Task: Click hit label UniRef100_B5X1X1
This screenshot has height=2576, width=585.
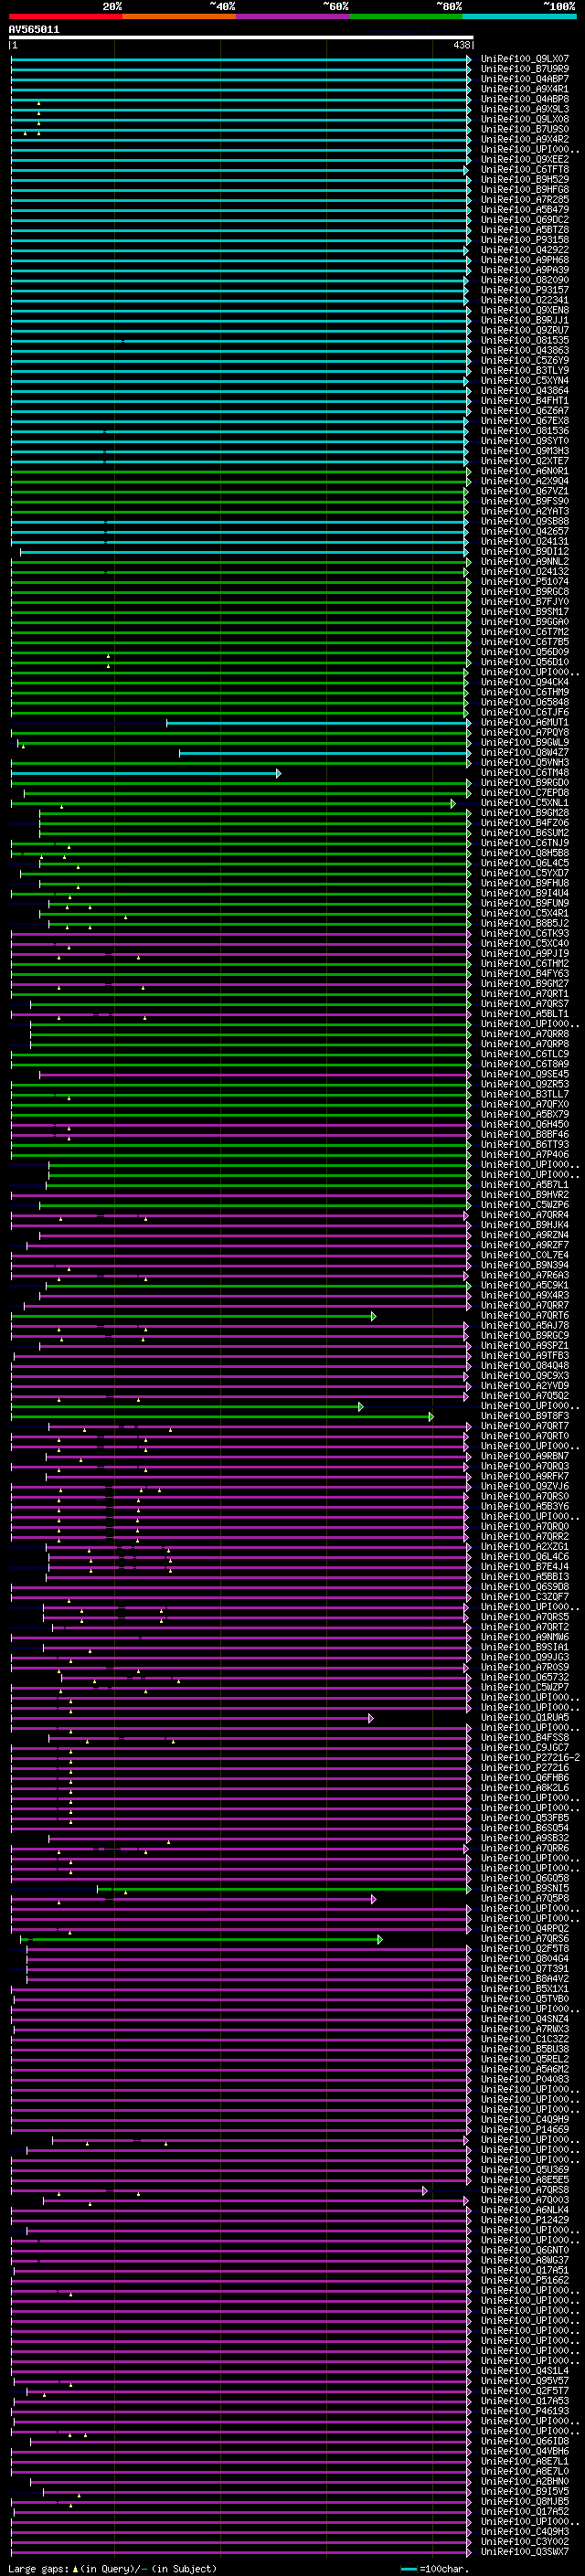Action: [x=524, y=1989]
